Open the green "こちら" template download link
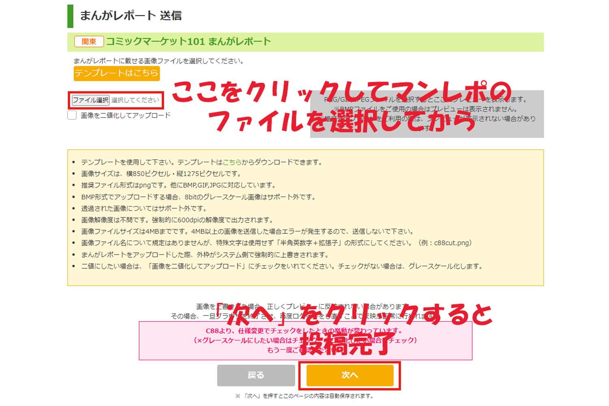This screenshot has height=406, width=609. [x=232, y=162]
